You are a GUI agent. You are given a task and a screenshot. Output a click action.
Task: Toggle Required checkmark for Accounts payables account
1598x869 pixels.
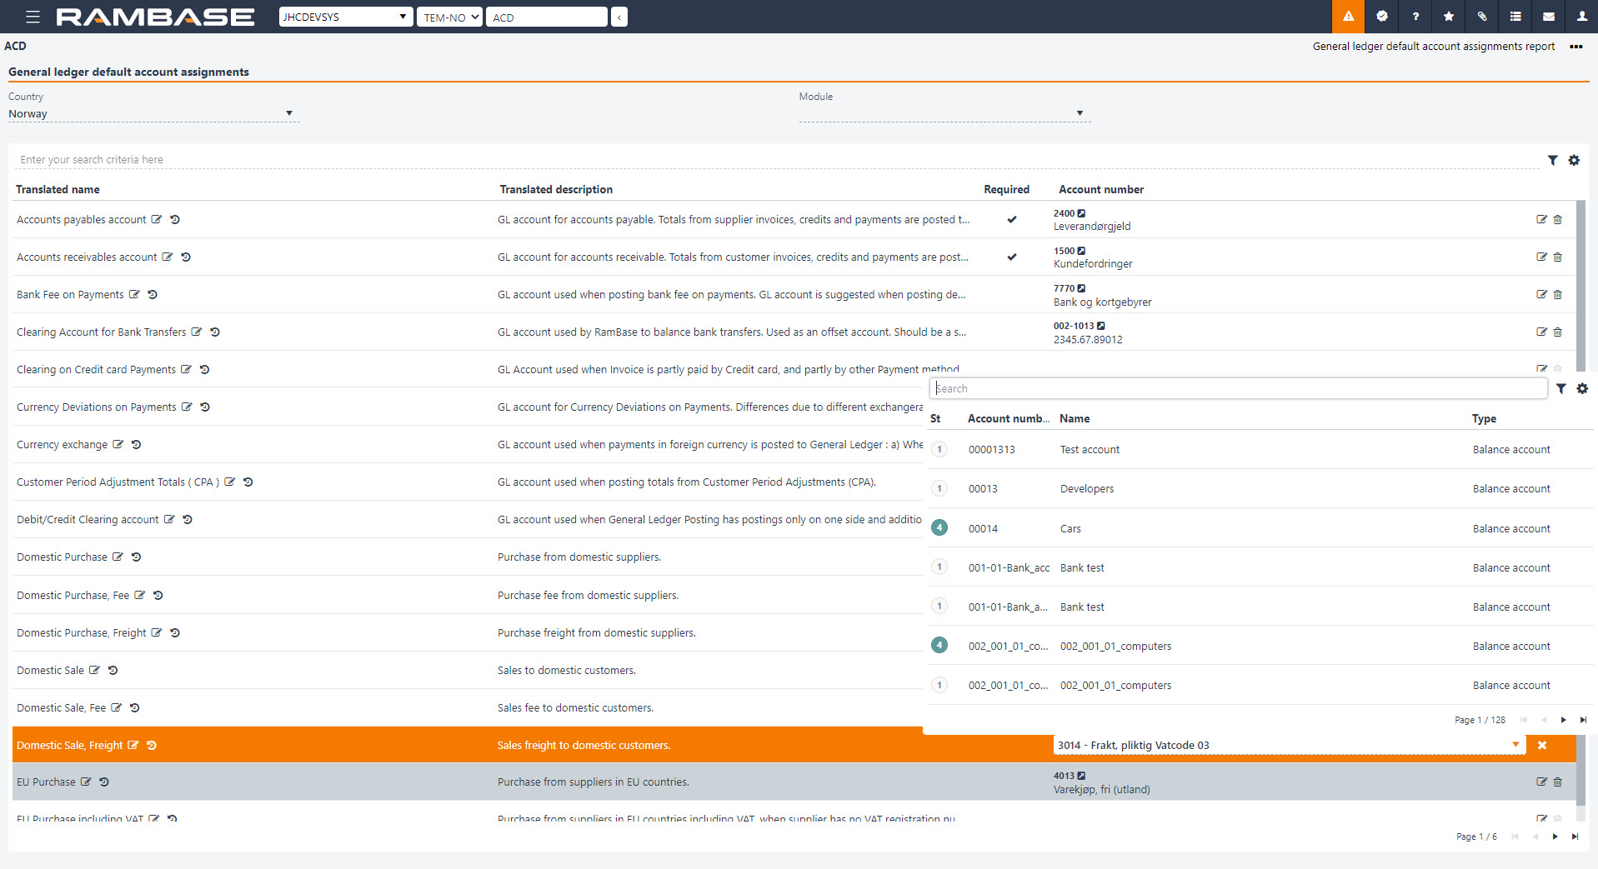1011,220
